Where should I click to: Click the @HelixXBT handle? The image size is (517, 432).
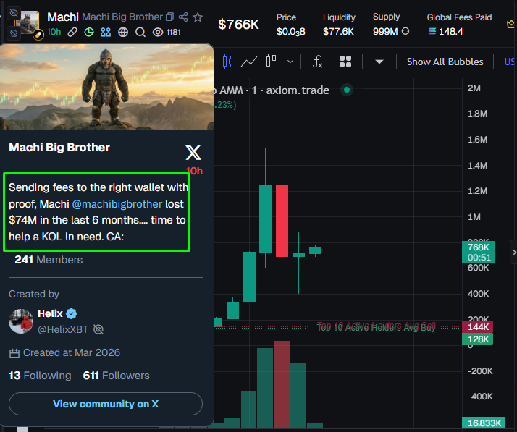tap(63, 329)
